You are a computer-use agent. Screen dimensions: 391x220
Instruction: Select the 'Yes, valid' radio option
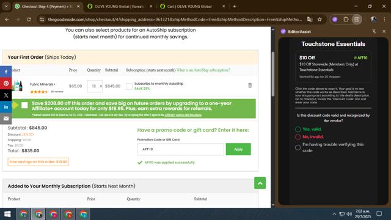[x=298, y=129]
